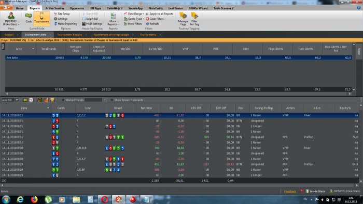Image resolution: width=363 pixels, height=204 pixels.
Task: Open Filter for Tag tool
Action: pos(194,19)
